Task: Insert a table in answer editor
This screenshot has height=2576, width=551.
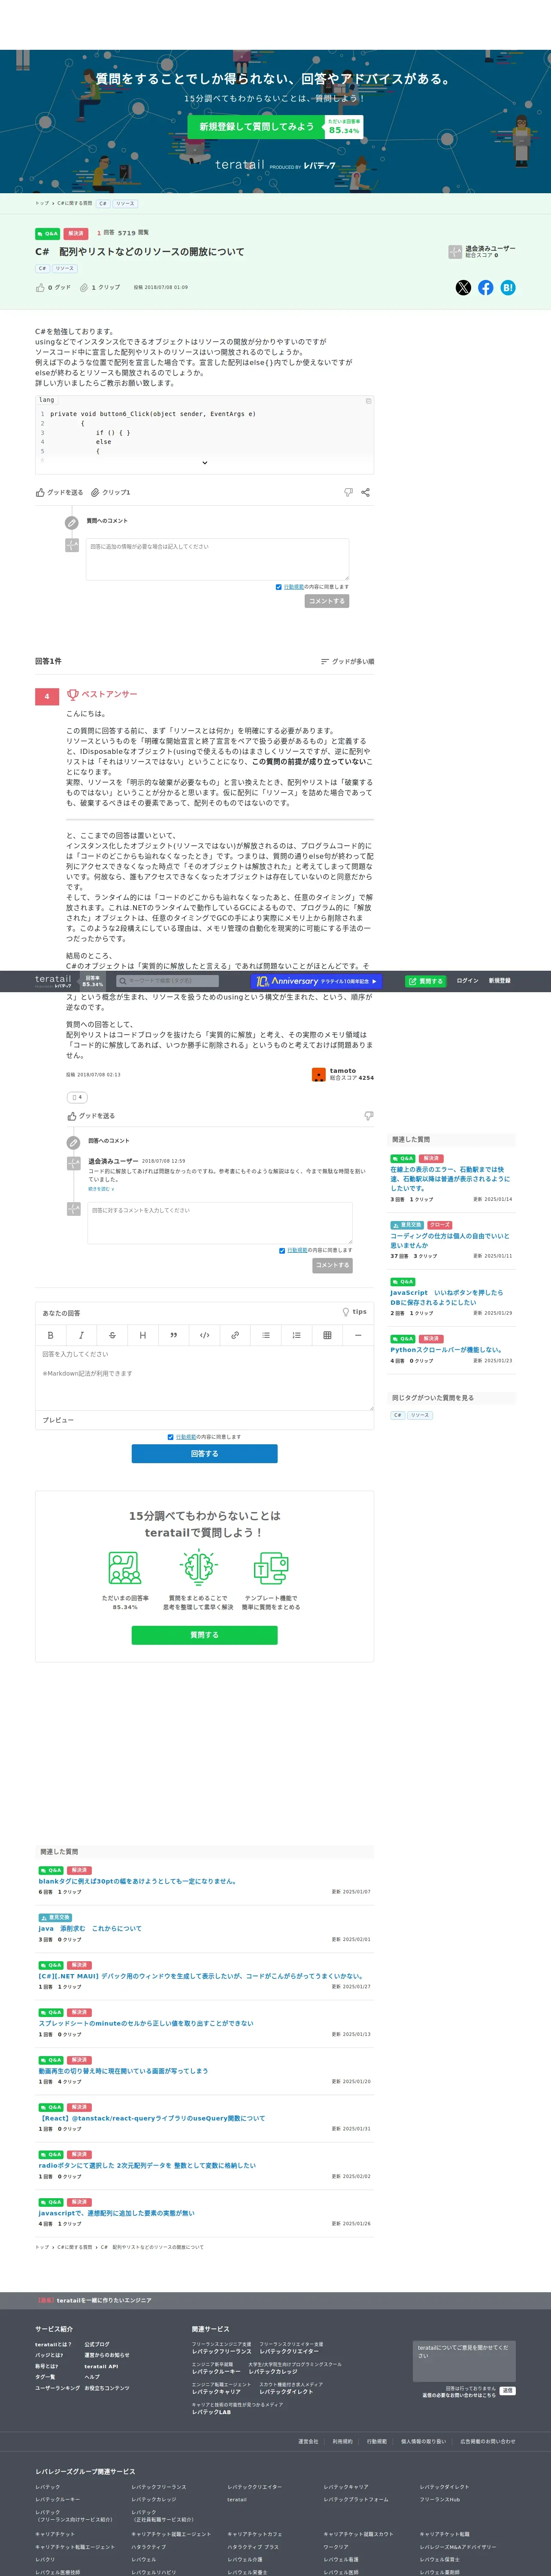Action: (327, 1335)
